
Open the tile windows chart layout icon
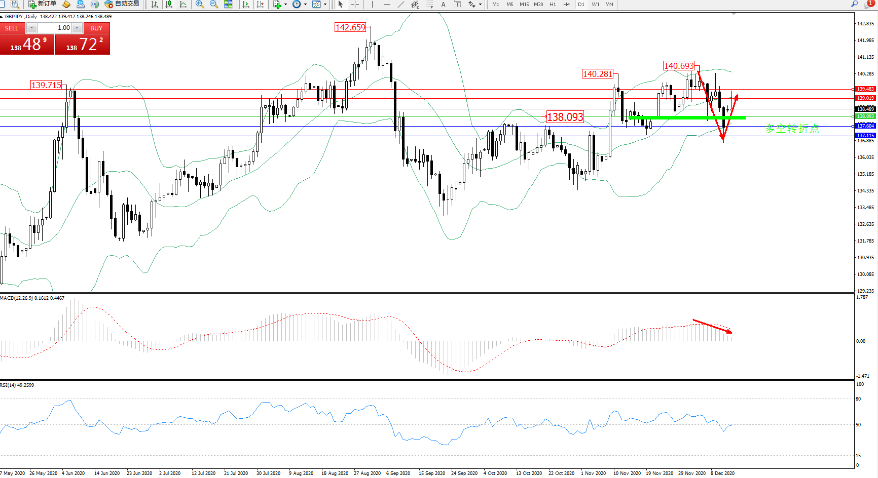coord(228,4)
